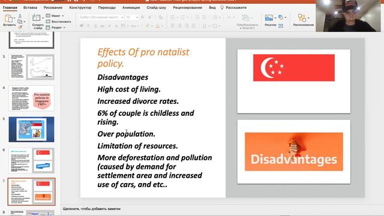Screen dimensions: 384x216
Task: Open the Слайд-шоу tab
Action: point(156,8)
